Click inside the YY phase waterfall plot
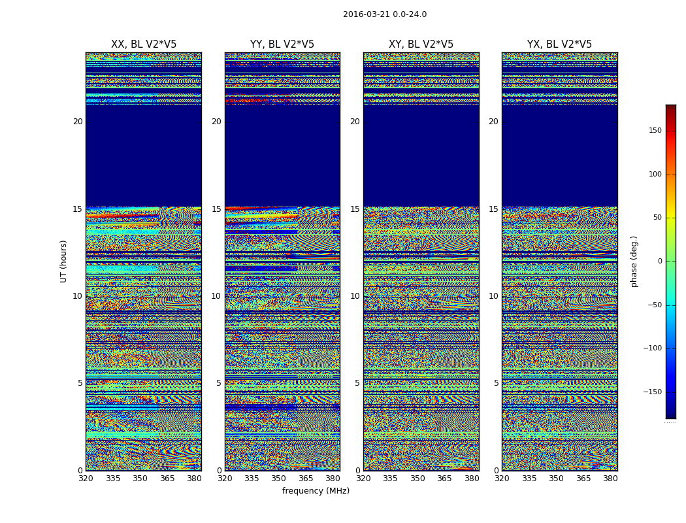686x523 pixels. click(282, 261)
